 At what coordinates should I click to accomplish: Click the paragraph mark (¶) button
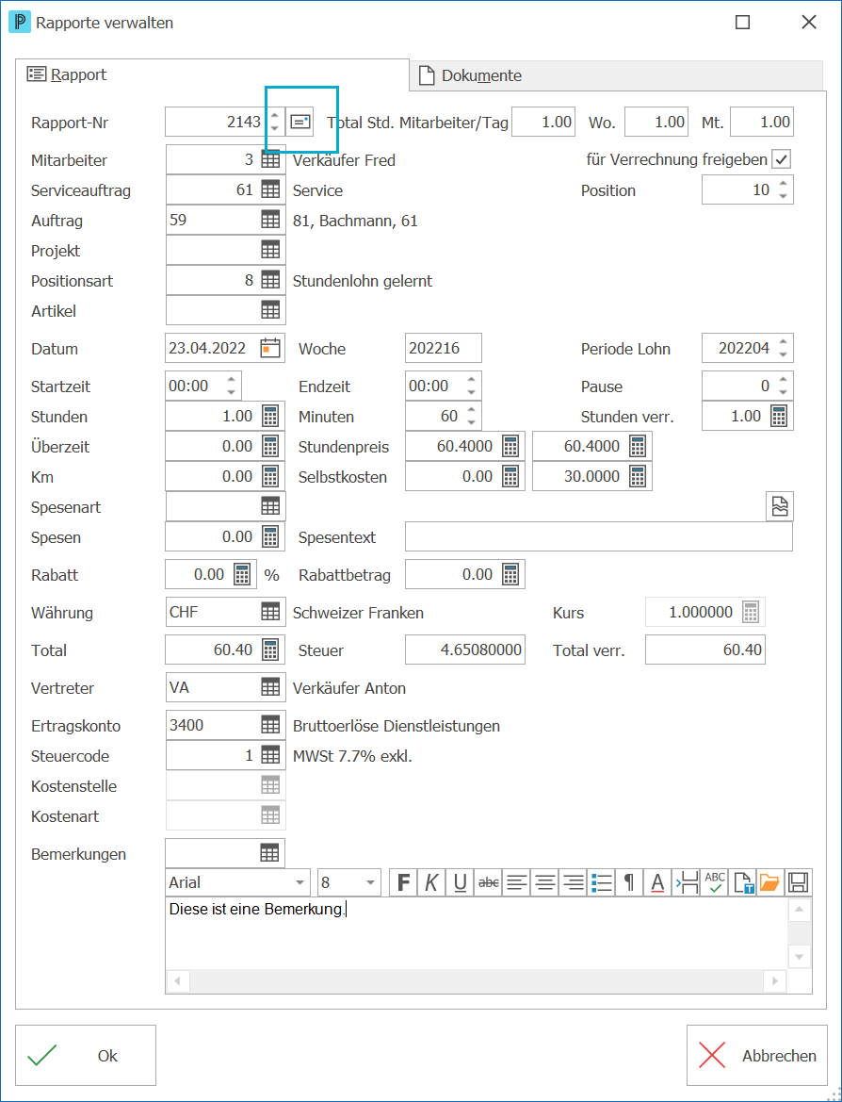tap(629, 882)
